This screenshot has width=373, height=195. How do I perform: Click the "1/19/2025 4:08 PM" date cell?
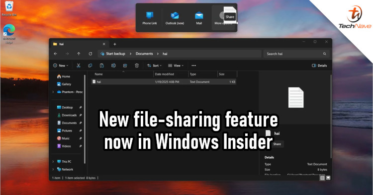coord(167,82)
